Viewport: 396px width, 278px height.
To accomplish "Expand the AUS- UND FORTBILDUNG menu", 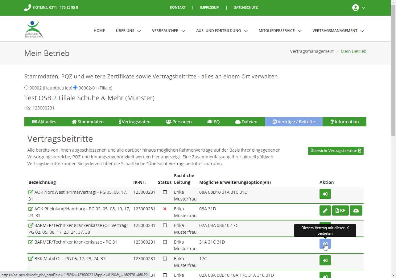I will 222,31.
